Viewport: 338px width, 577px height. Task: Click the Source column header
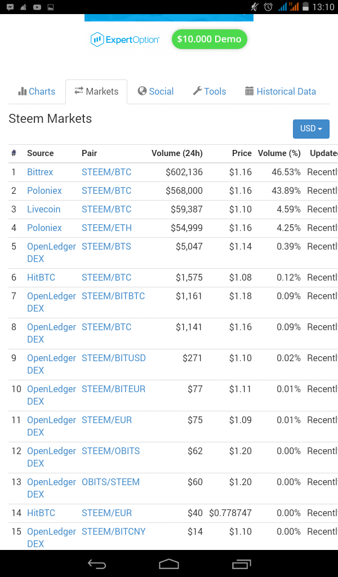tap(41, 153)
